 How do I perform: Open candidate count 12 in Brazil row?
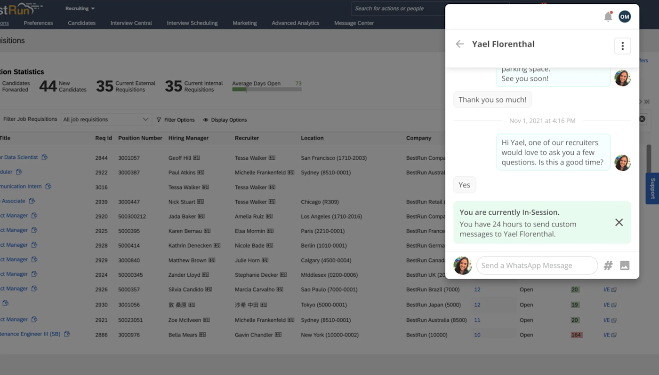coord(477,289)
